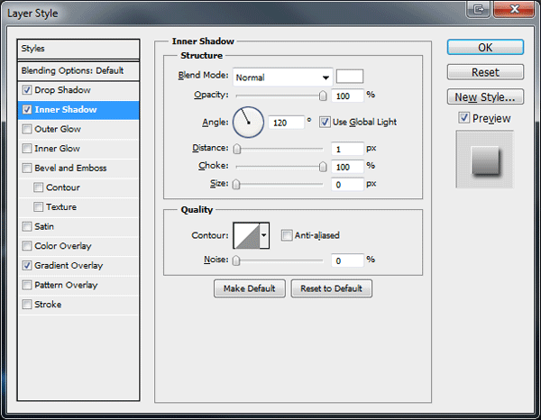Click the title bar help icon
This screenshot has width=541, height=420.
[x=478, y=9]
